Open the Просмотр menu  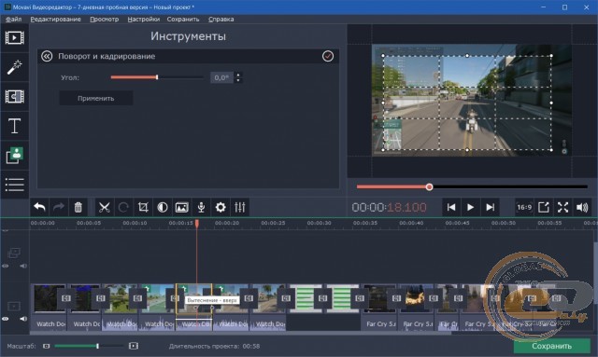[x=104, y=19]
